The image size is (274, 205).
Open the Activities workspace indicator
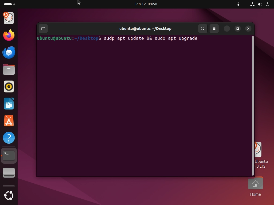9,4
